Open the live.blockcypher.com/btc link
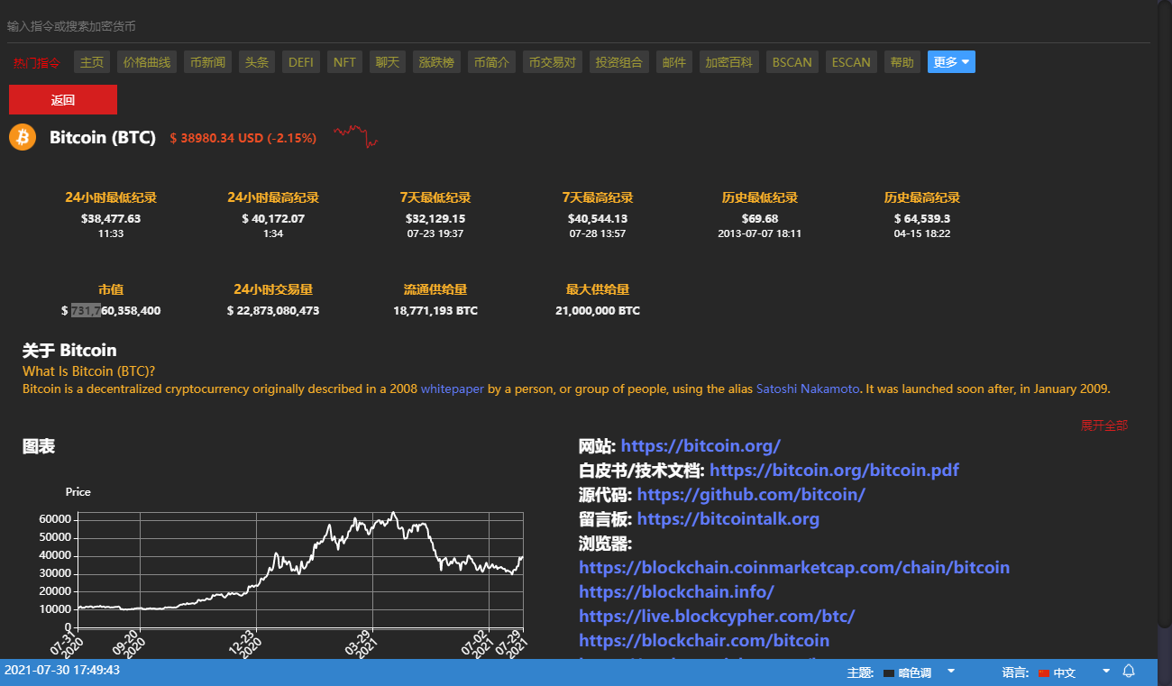 pyautogui.click(x=717, y=616)
